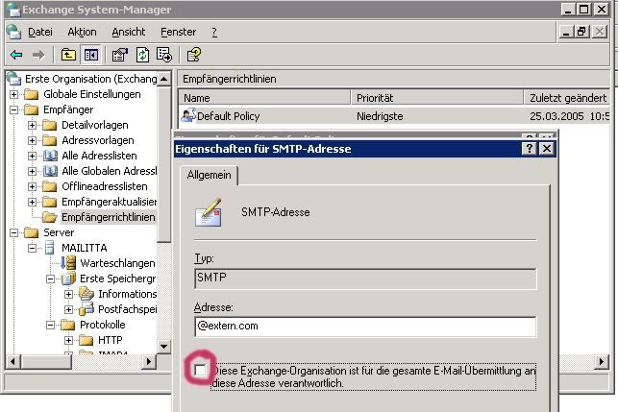Viewport: 618px width, 412px height.
Task: Collapse the MAILITTA node
Action: pyautogui.click(x=33, y=248)
